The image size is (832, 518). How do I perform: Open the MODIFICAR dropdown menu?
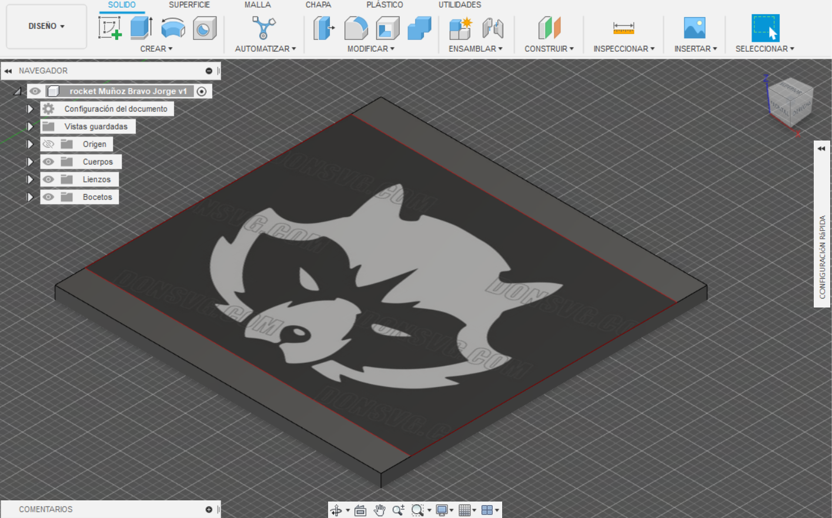click(x=371, y=49)
